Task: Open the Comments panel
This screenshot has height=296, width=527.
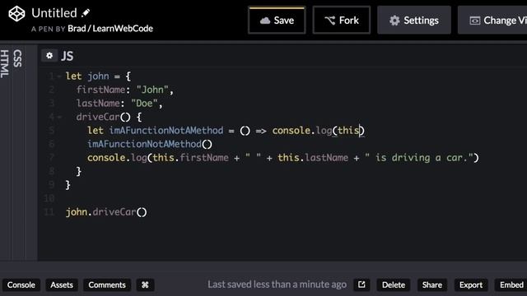Action: 107,285
